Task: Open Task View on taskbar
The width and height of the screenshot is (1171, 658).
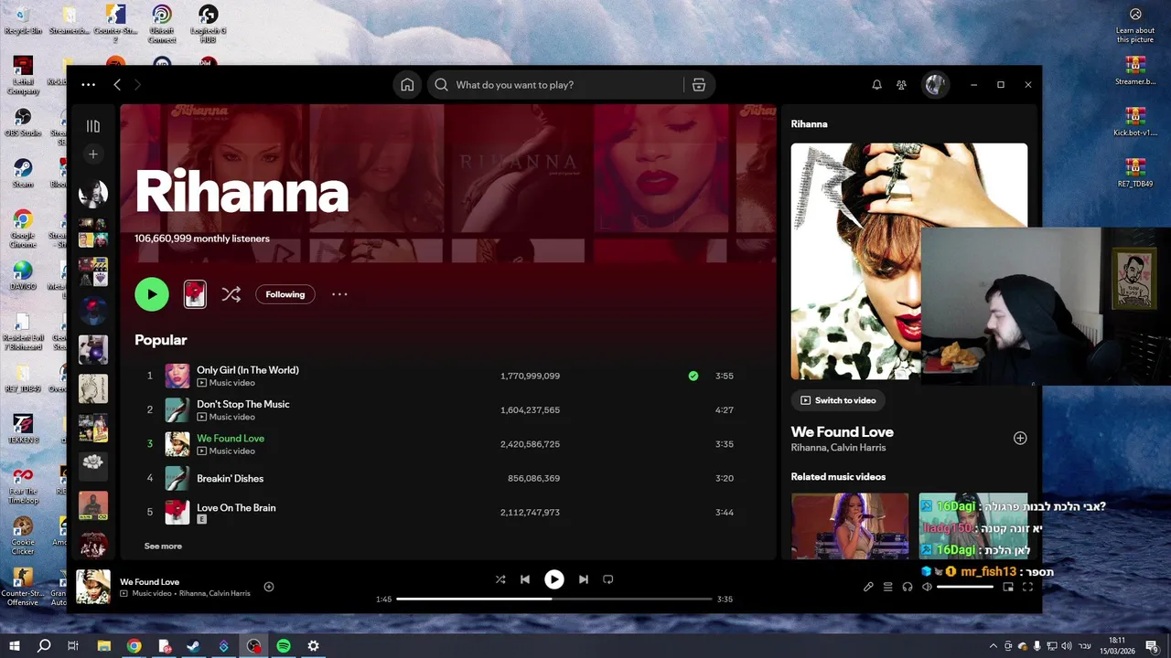Action: (x=73, y=646)
